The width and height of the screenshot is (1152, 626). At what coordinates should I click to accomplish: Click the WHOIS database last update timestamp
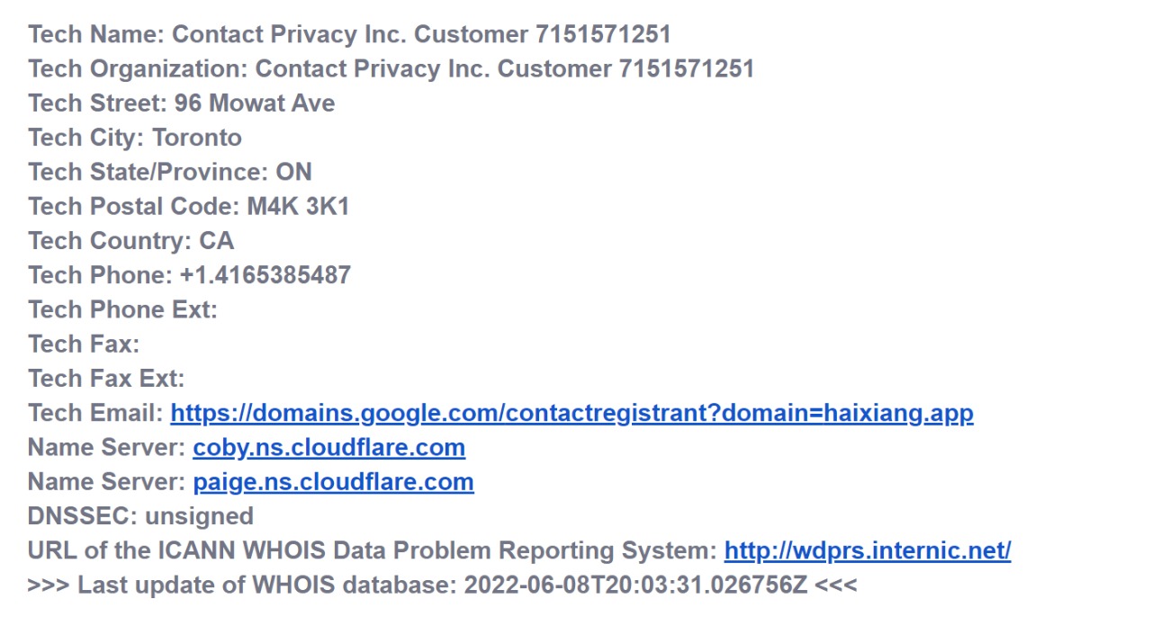tap(635, 585)
